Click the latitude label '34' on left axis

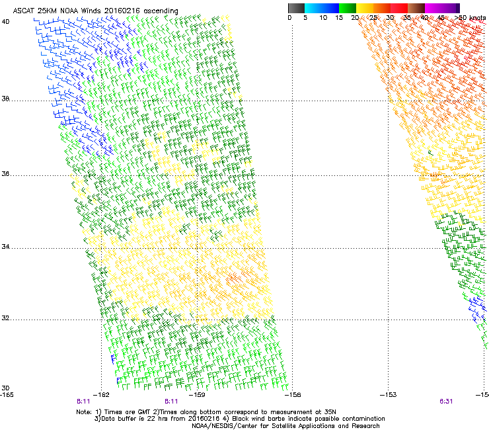click(5, 247)
